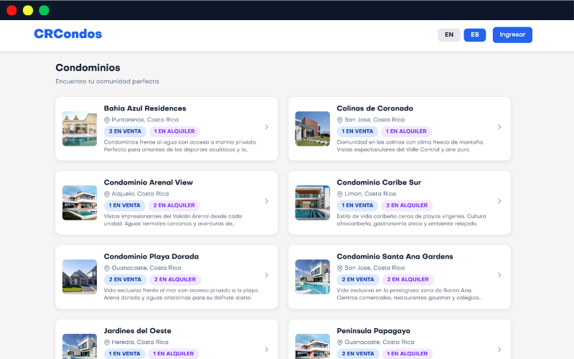Click 2 EN ALQUILER badge in Playa Dorada
Image resolution: width=574 pixels, height=359 pixels.
[x=175, y=279]
